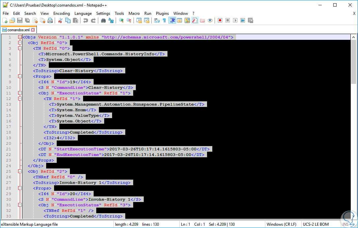This screenshot has height=228, width=358.
Task: Open Find with the binoculars icon
Action: (x=103, y=20)
